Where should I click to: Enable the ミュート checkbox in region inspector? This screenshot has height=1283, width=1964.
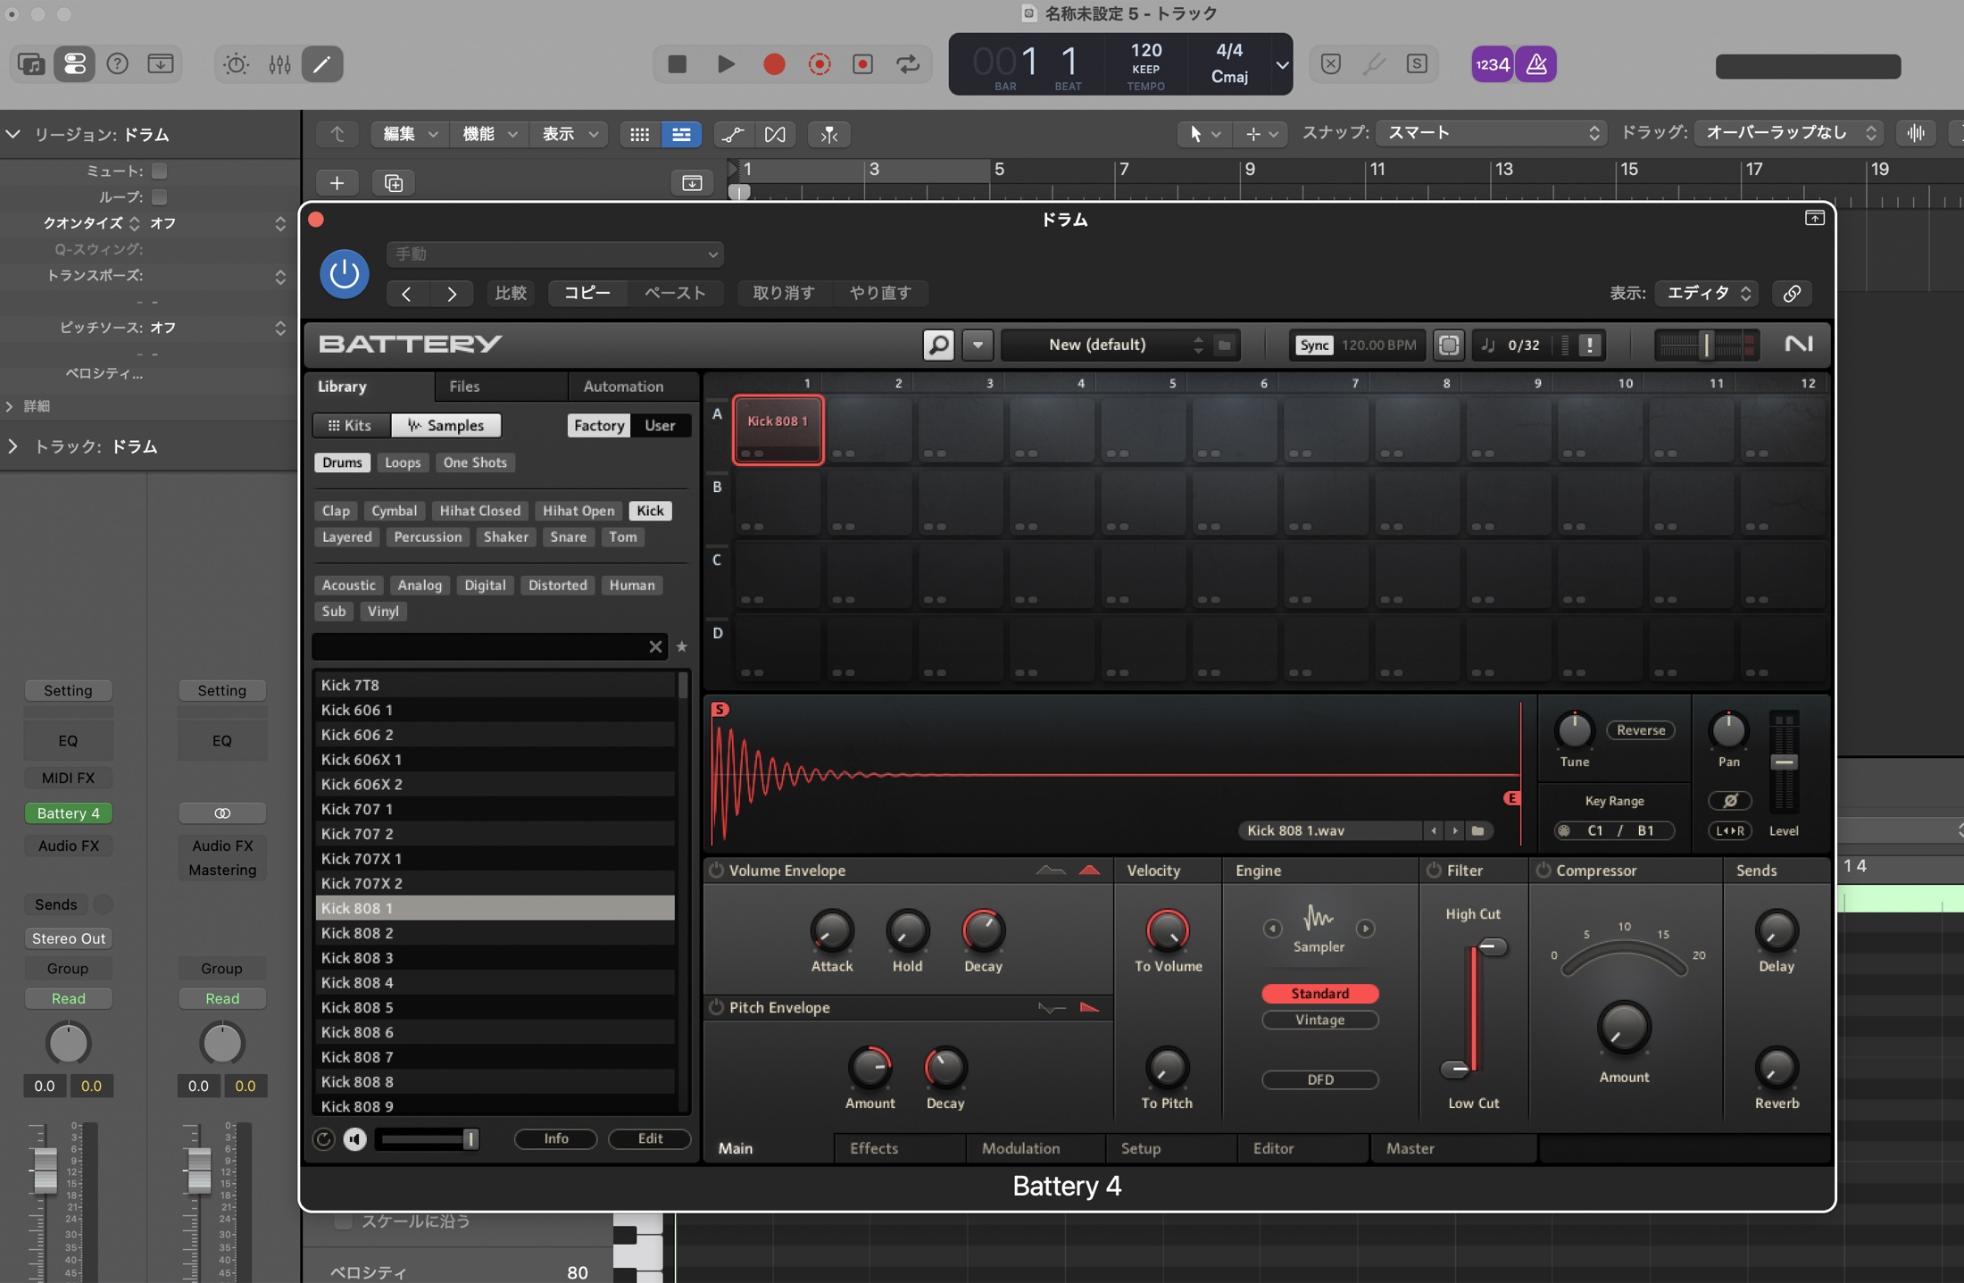tap(160, 171)
